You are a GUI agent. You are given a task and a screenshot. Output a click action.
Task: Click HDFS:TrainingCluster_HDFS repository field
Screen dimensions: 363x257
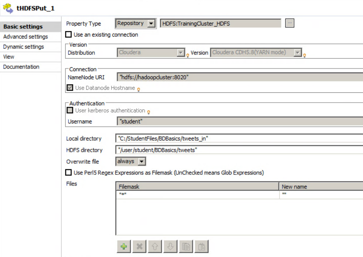220,23
